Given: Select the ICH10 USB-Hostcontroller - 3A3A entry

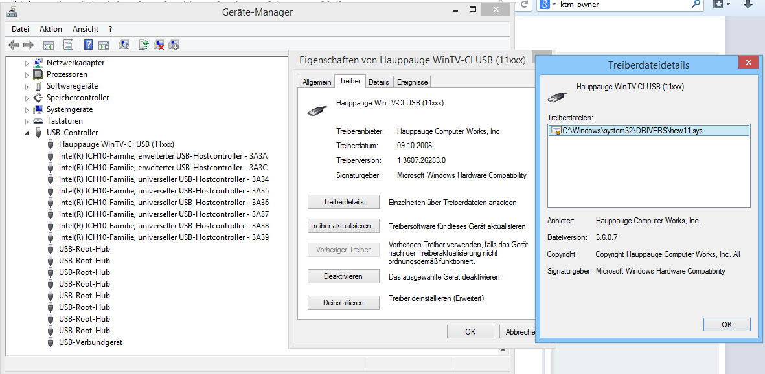Looking at the screenshot, I should click(163, 156).
